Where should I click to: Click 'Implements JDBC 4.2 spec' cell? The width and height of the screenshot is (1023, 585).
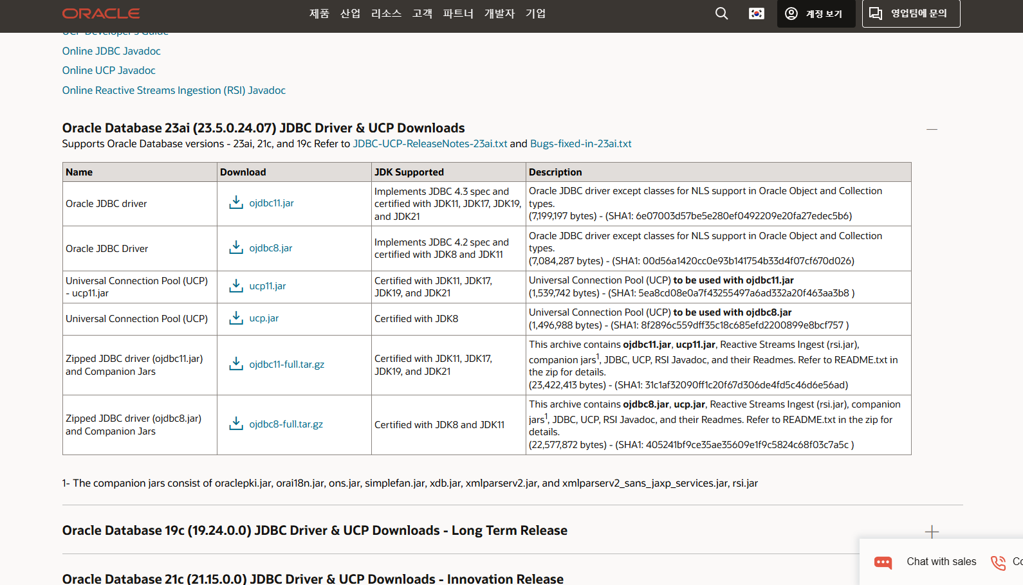click(x=448, y=248)
